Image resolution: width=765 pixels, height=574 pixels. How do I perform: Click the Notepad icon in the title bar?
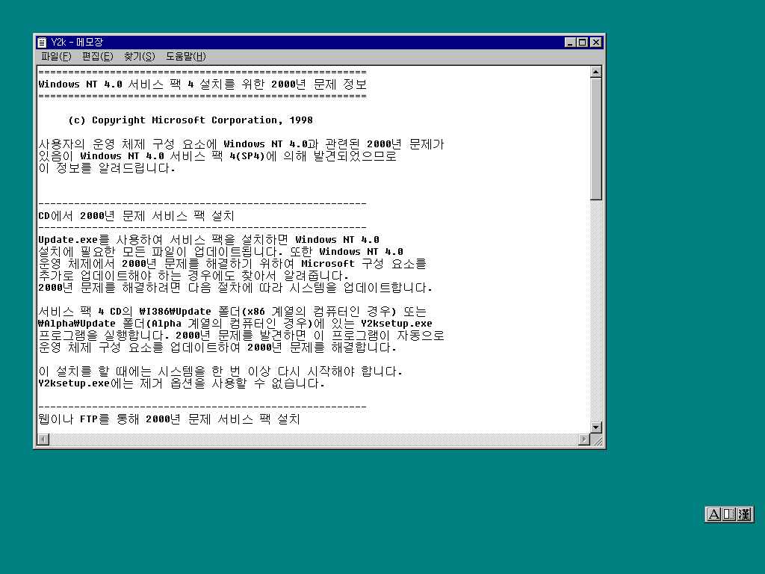pyautogui.click(x=43, y=43)
